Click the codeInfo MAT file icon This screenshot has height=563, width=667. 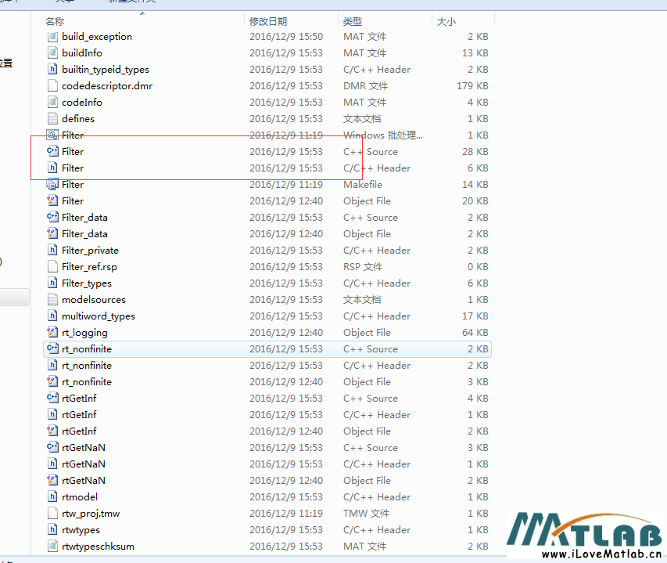tap(52, 103)
